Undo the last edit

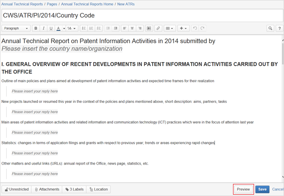click(195, 28)
